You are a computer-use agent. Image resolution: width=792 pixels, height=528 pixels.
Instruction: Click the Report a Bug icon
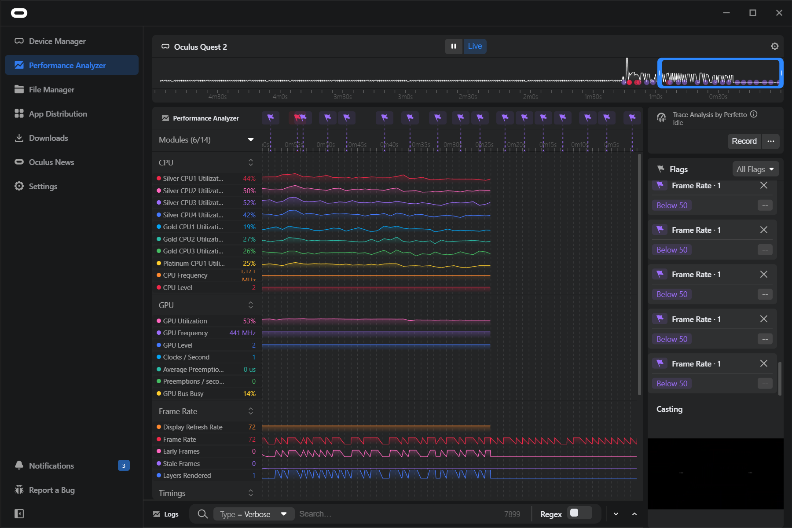(19, 490)
